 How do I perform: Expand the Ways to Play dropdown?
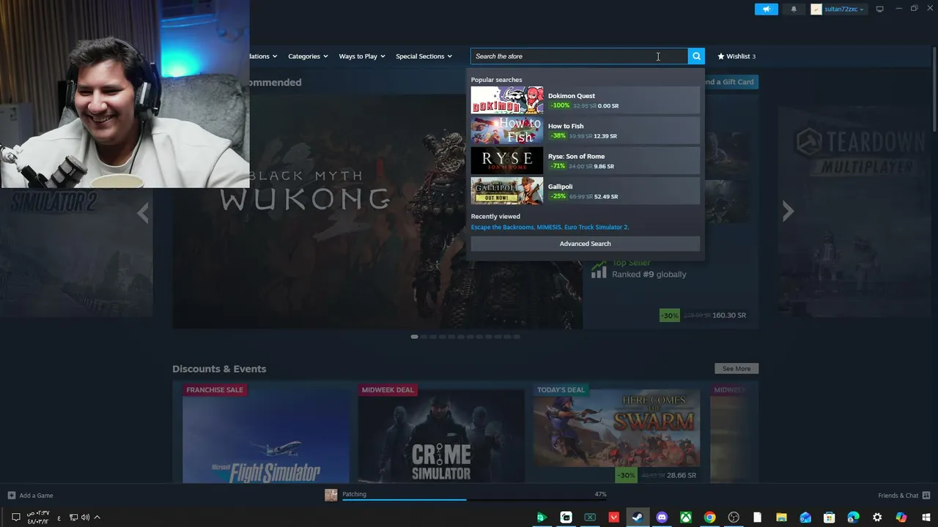tap(362, 56)
